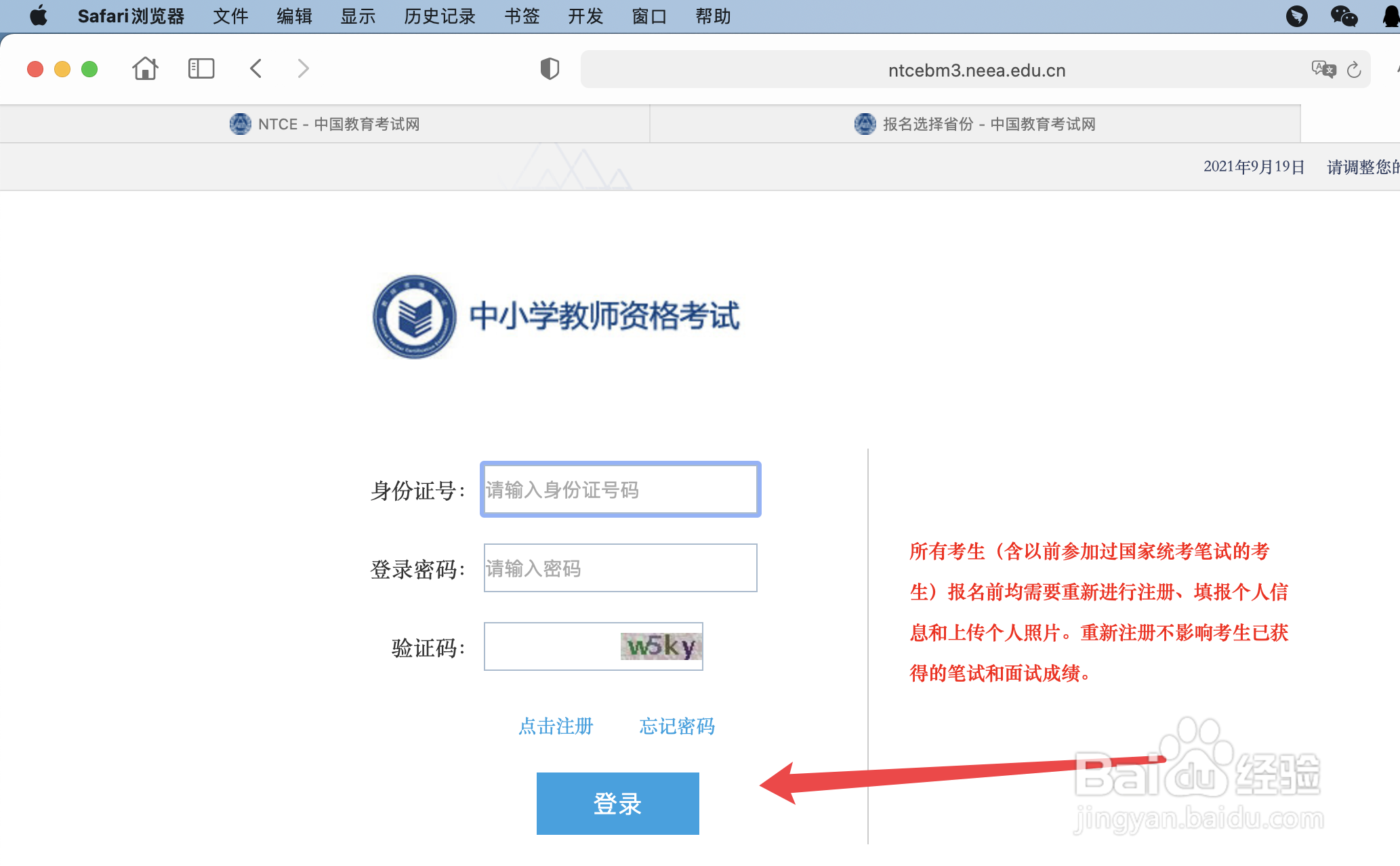Click the ntcebm3.neea.edu.cn address bar

(976, 70)
